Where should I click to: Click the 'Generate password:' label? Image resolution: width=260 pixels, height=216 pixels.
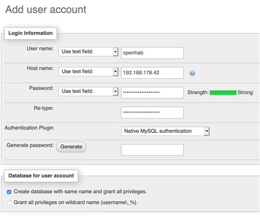(30, 145)
